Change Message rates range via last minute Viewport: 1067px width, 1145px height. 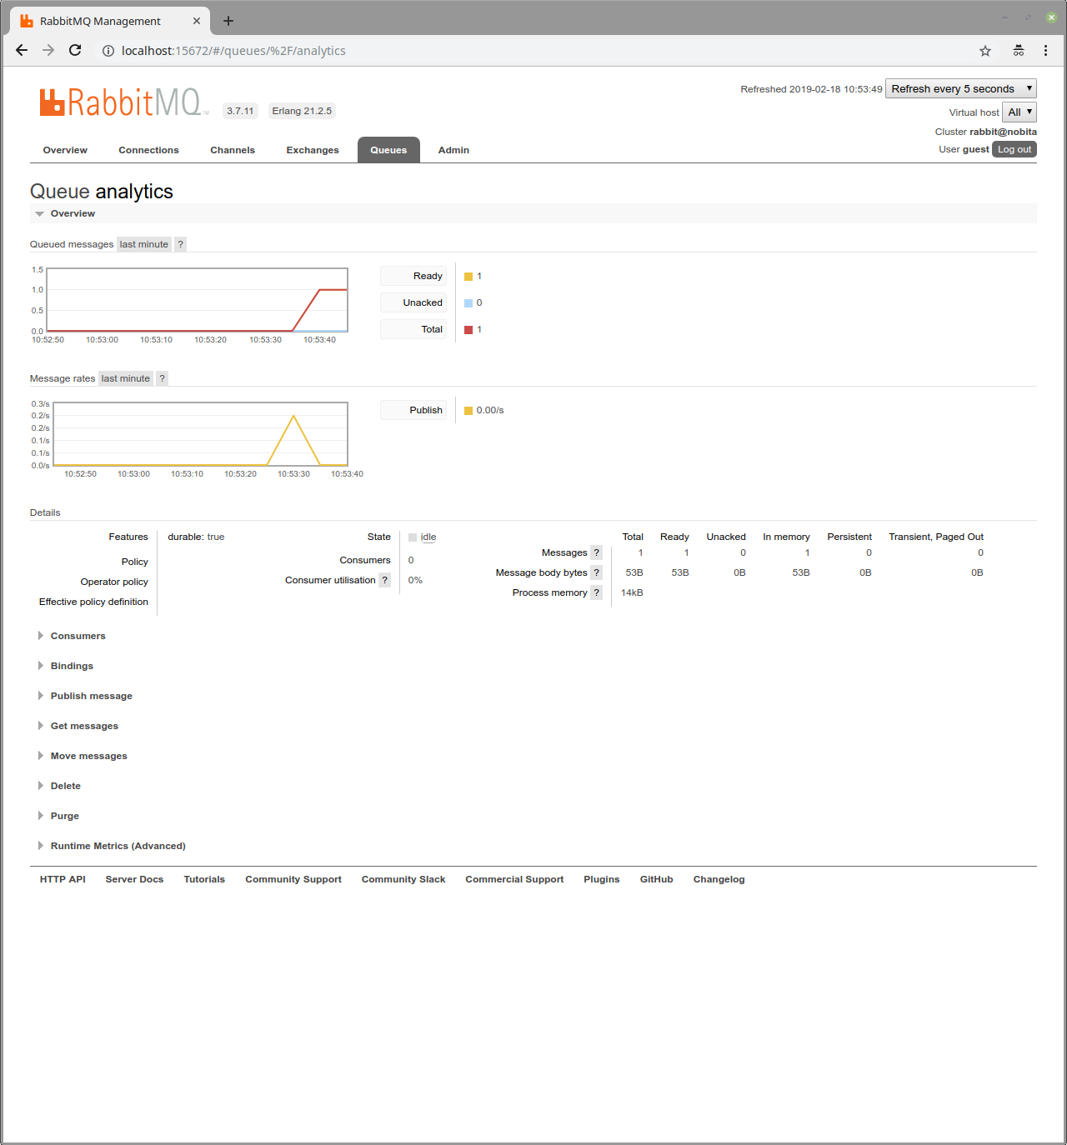pos(126,378)
